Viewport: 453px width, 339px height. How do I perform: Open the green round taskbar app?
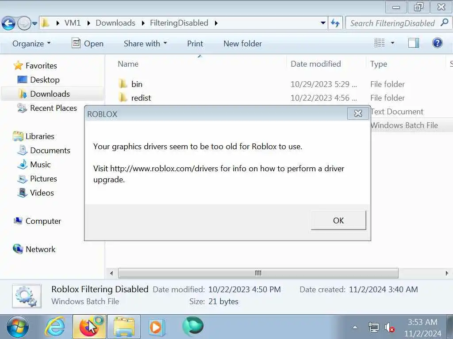coord(193,326)
